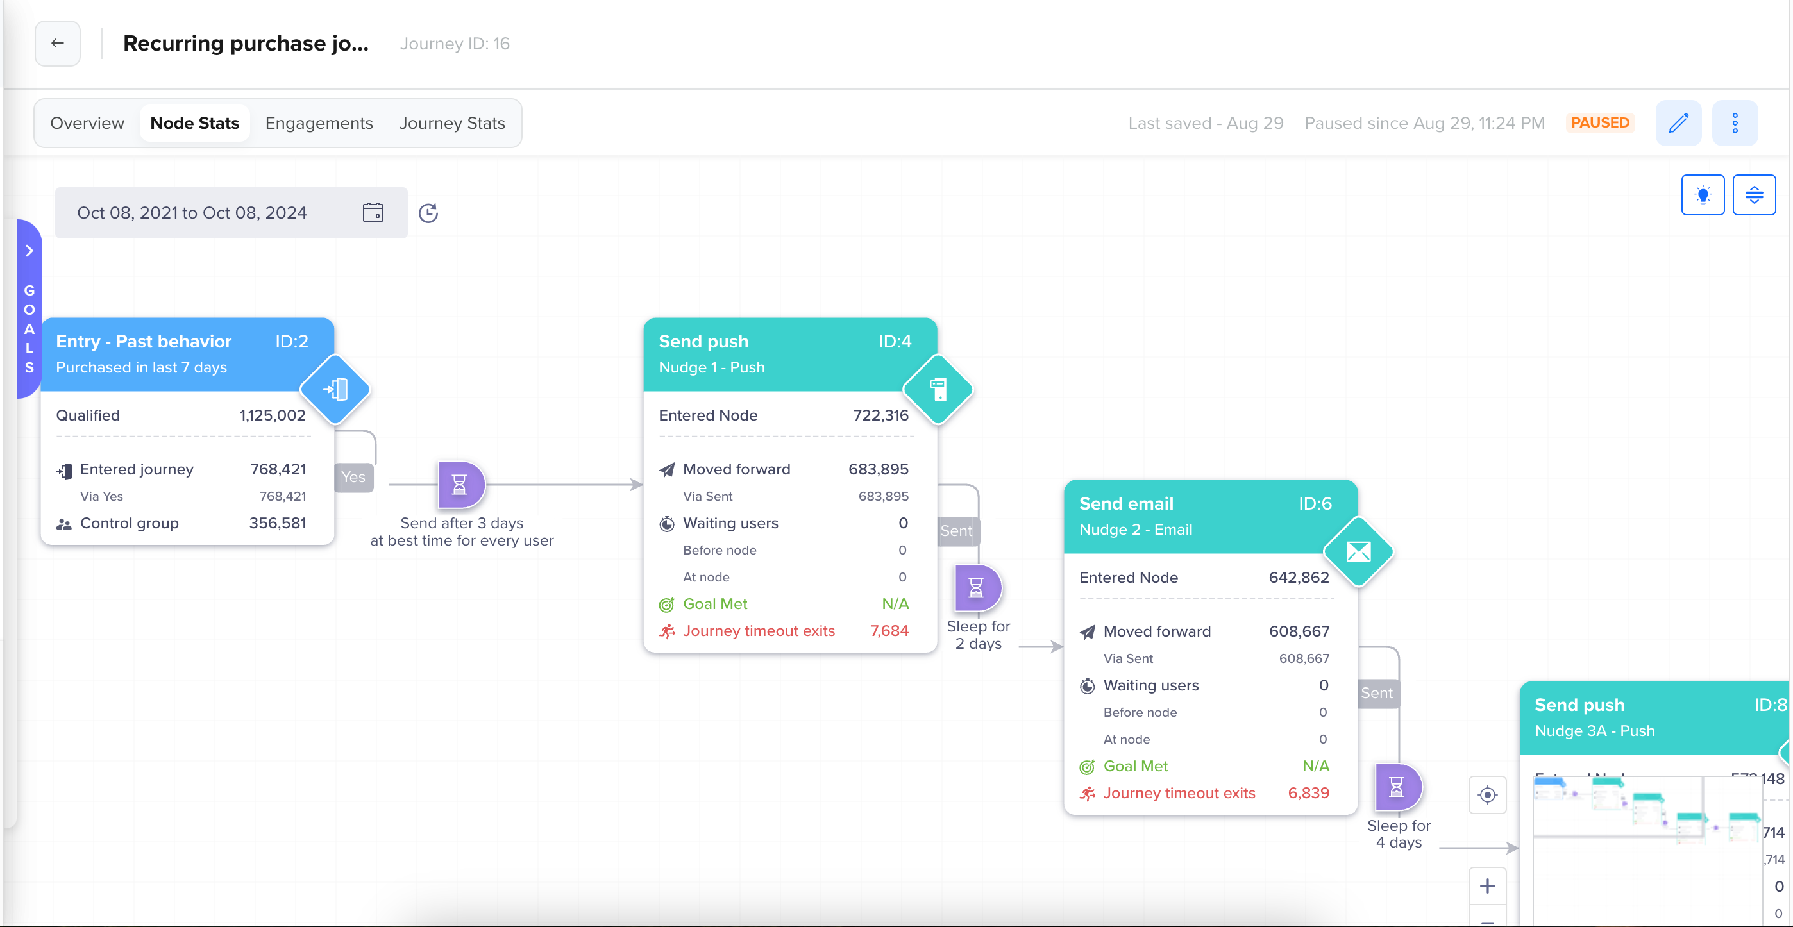Select the Send push Nudge 1 node header

click(790, 355)
